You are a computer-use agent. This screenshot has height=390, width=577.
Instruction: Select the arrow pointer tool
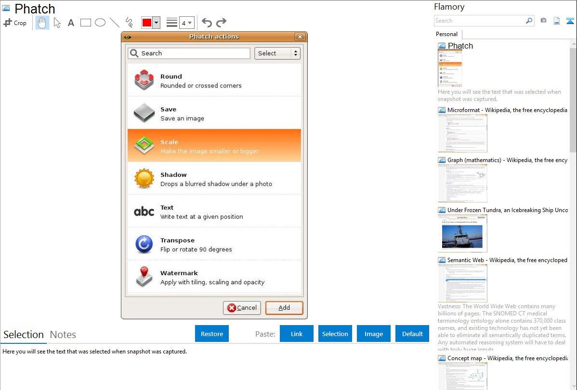point(57,23)
